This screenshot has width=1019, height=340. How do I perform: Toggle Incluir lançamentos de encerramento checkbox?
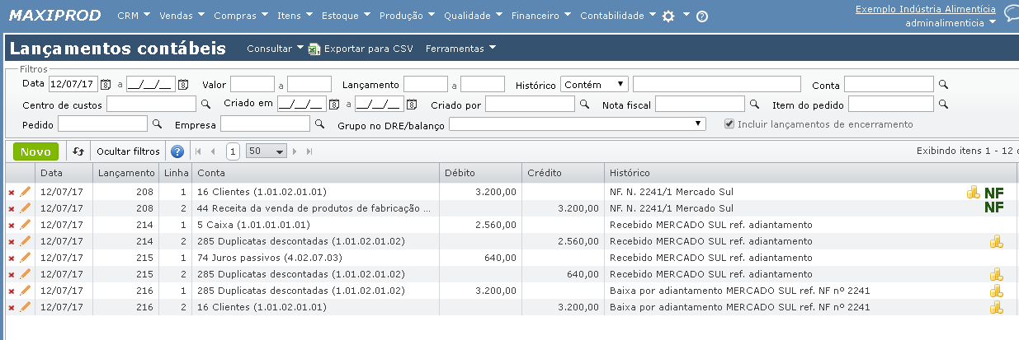(x=729, y=124)
